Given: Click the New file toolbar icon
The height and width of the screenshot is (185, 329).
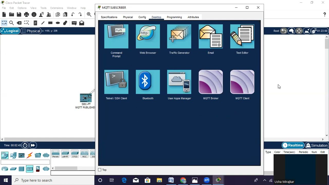Looking at the screenshot, I should (4, 15).
